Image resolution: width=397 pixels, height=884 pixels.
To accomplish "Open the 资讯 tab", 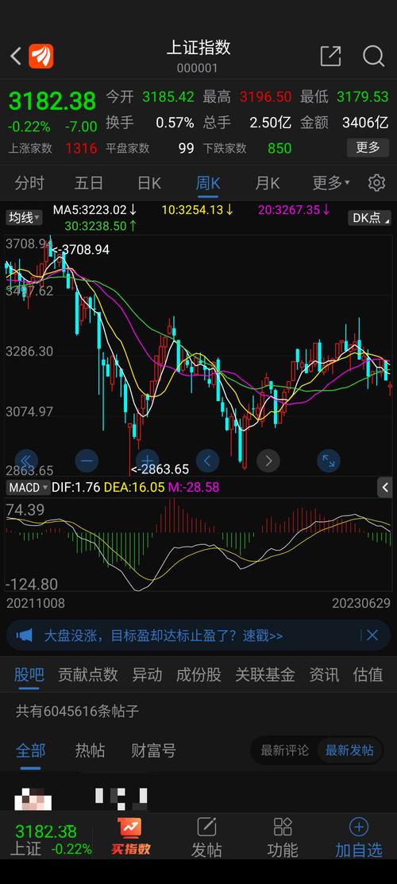I will (324, 674).
